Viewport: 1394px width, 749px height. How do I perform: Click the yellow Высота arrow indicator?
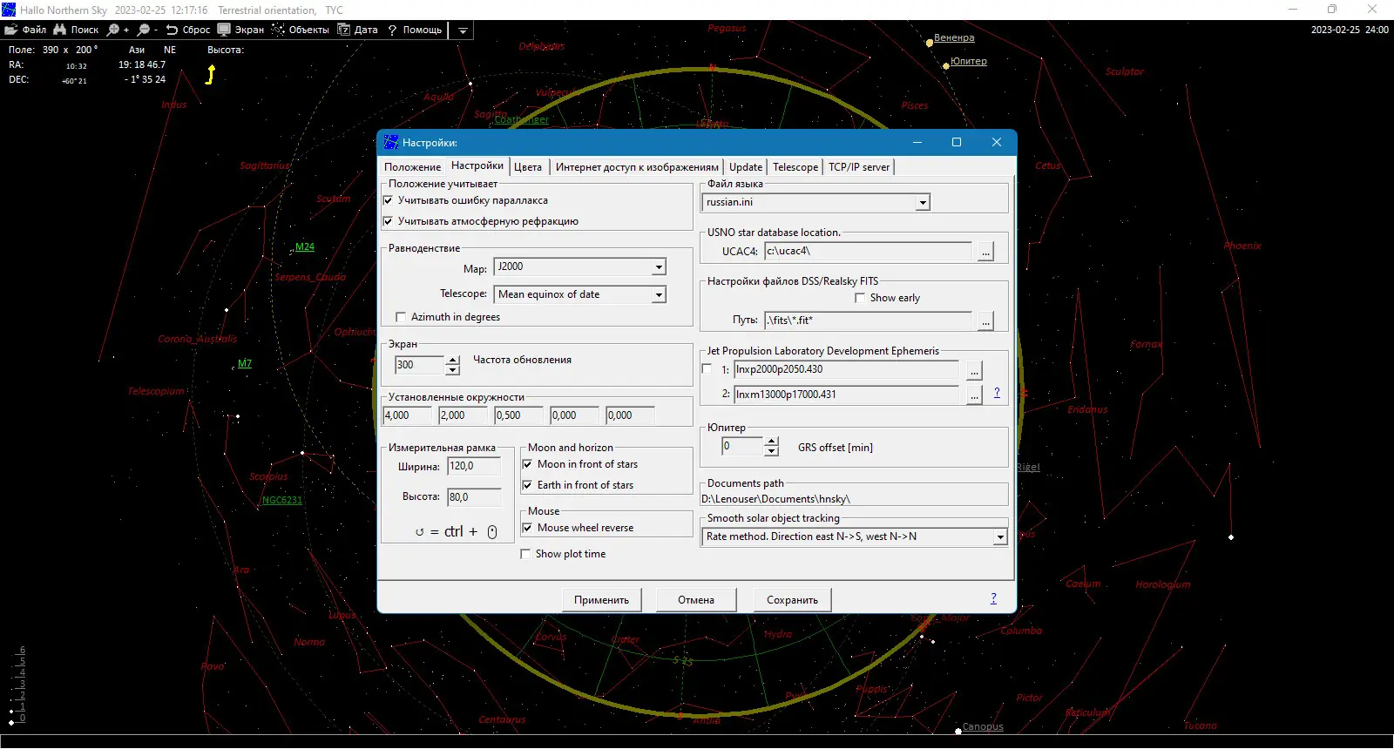click(x=210, y=75)
